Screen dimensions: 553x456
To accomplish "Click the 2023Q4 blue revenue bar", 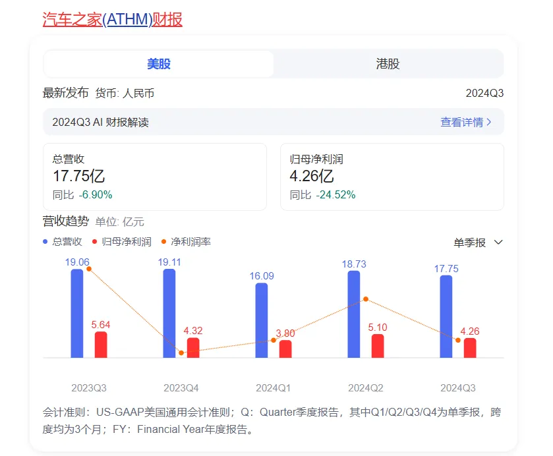I will coord(169,314).
